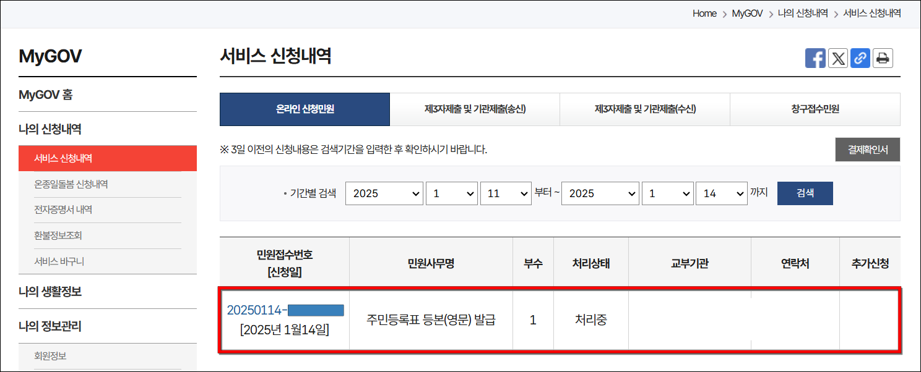Screen dimensions: 921x372
Task: Open the end day dropdown showing 14
Action: pyautogui.click(x=722, y=193)
